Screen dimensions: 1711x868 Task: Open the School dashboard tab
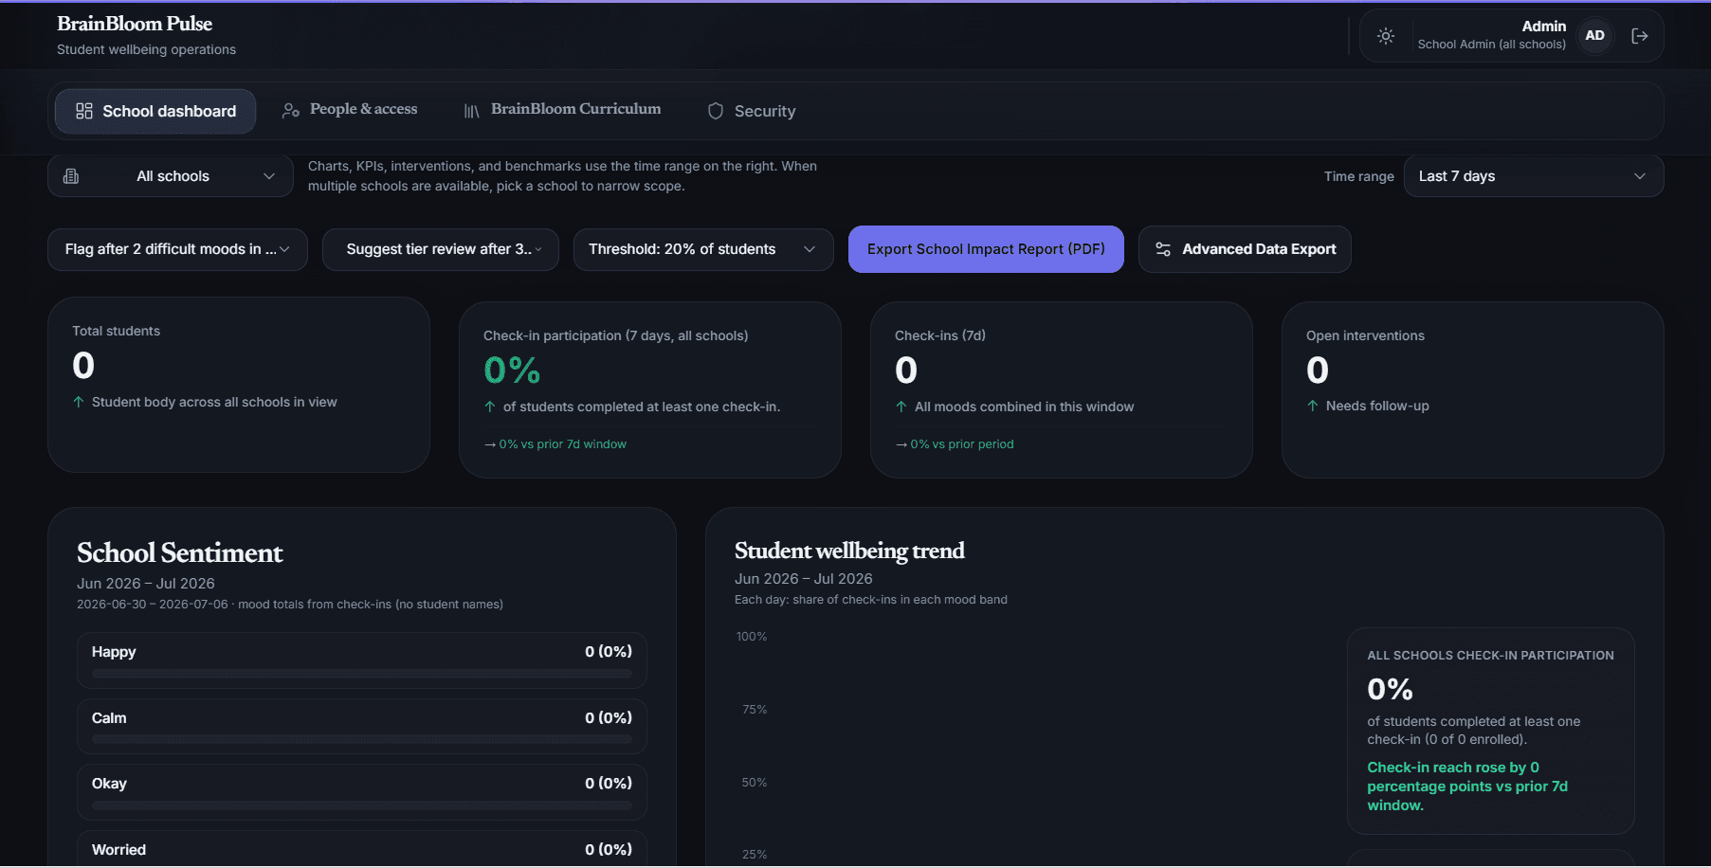click(x=155, y=111)
